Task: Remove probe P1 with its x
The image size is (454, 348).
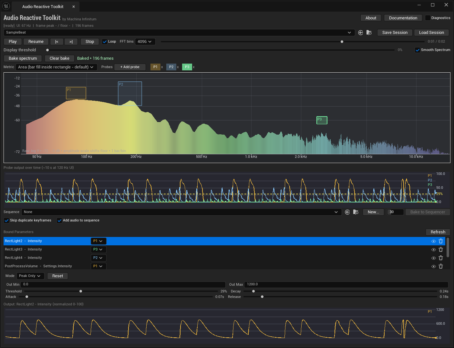Action: (x=162, y=67)
